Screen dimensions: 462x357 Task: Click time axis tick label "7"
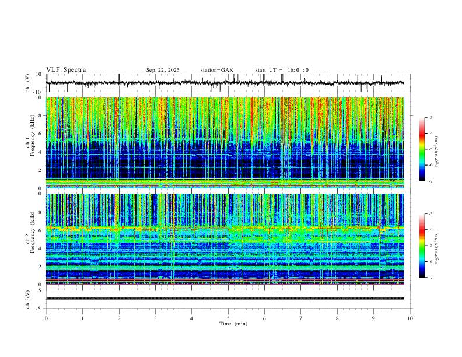coord(301,318)
